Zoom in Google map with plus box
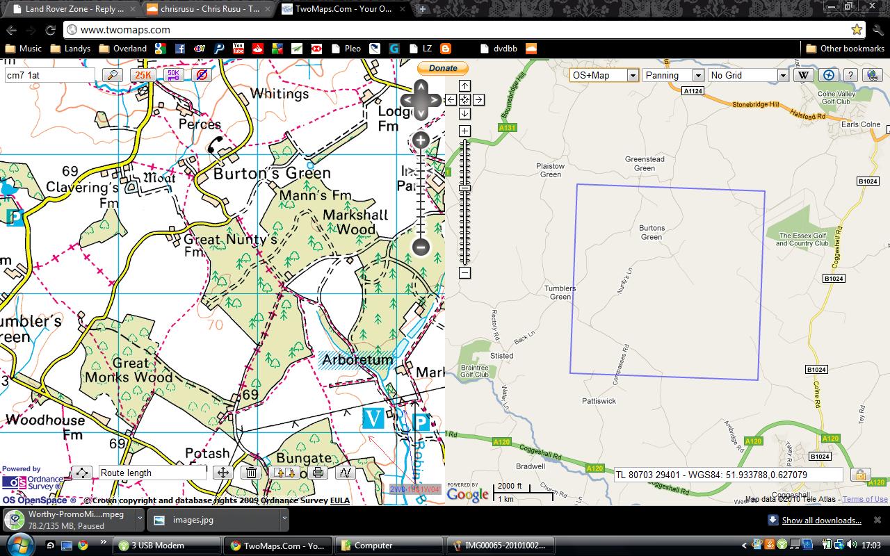Screen dimensions: 890x556 [464, 131]
